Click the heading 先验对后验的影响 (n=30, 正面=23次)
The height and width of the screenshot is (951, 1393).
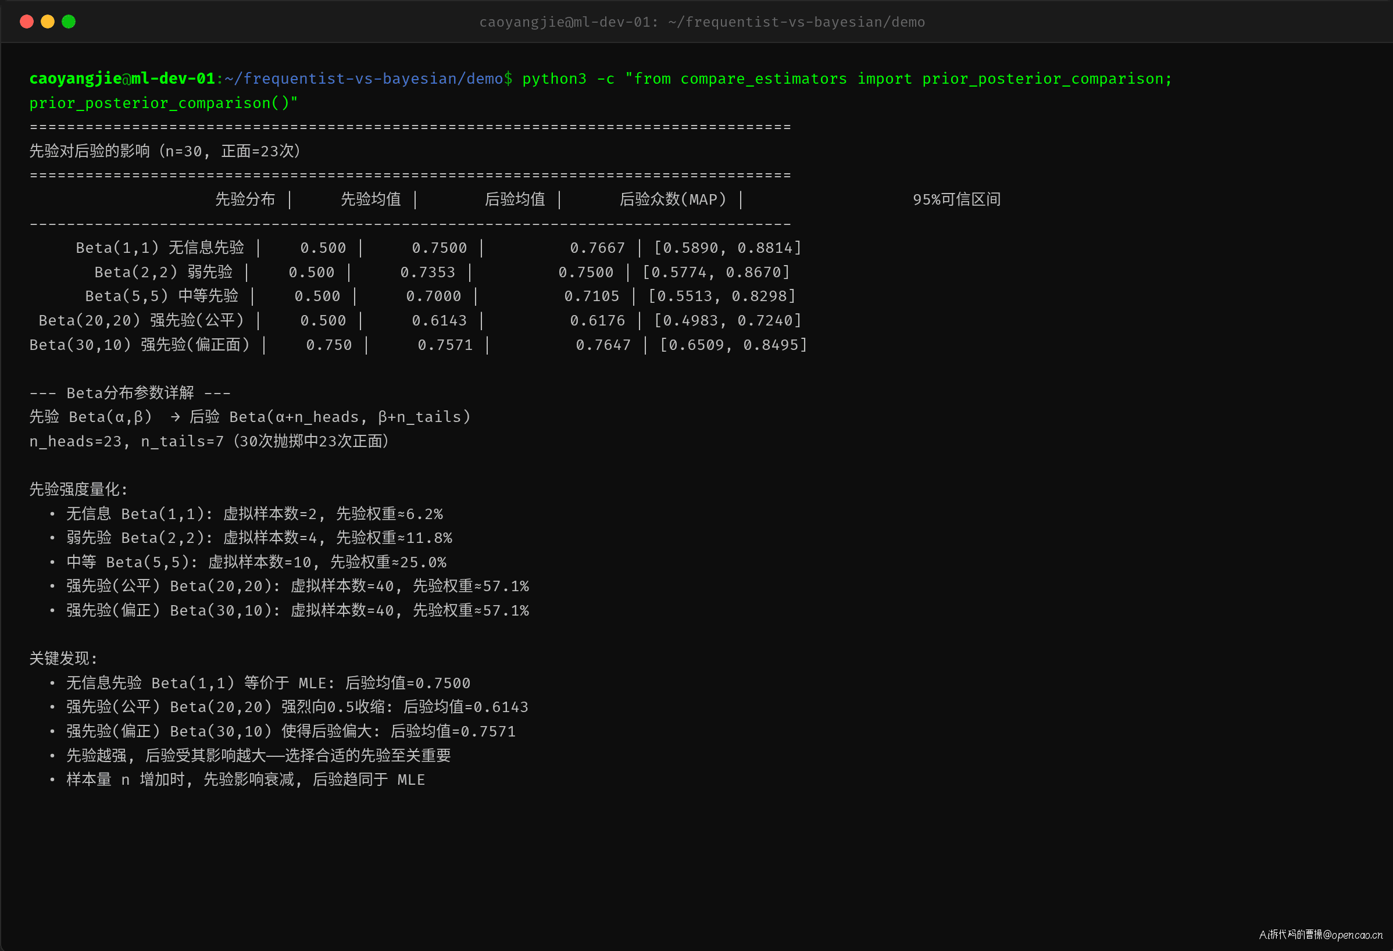(x=166, y=151)
